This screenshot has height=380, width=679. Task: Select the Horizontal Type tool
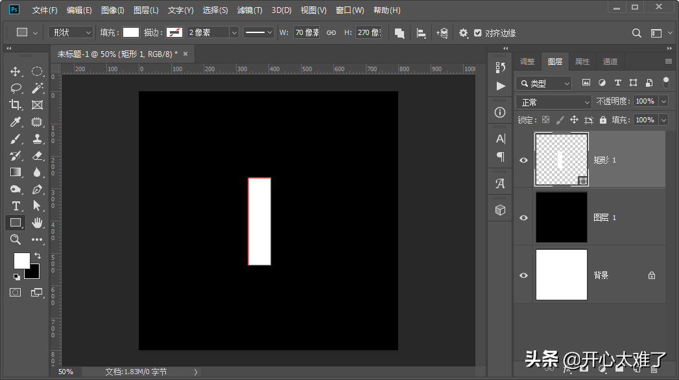(x=16, y=206)
